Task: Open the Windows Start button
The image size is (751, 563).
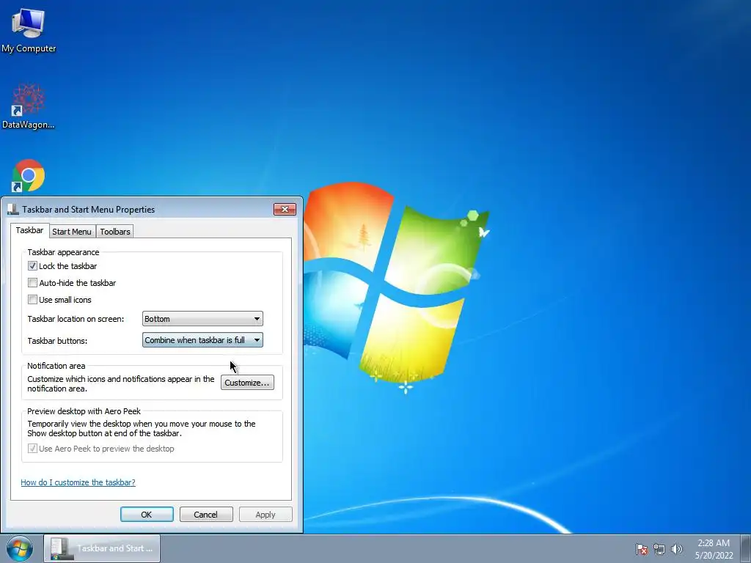Action: pyautogui.click(x=20, y=548)
